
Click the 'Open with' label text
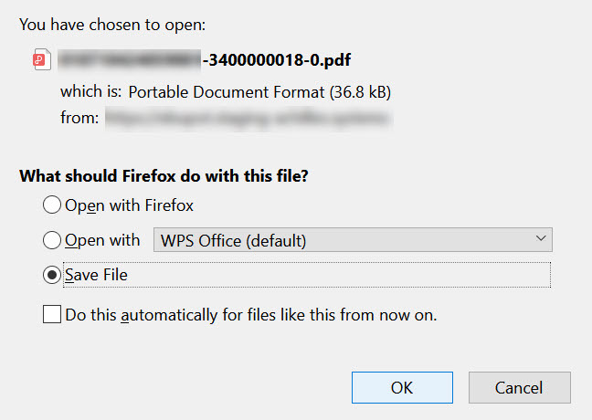coord(102,240)
